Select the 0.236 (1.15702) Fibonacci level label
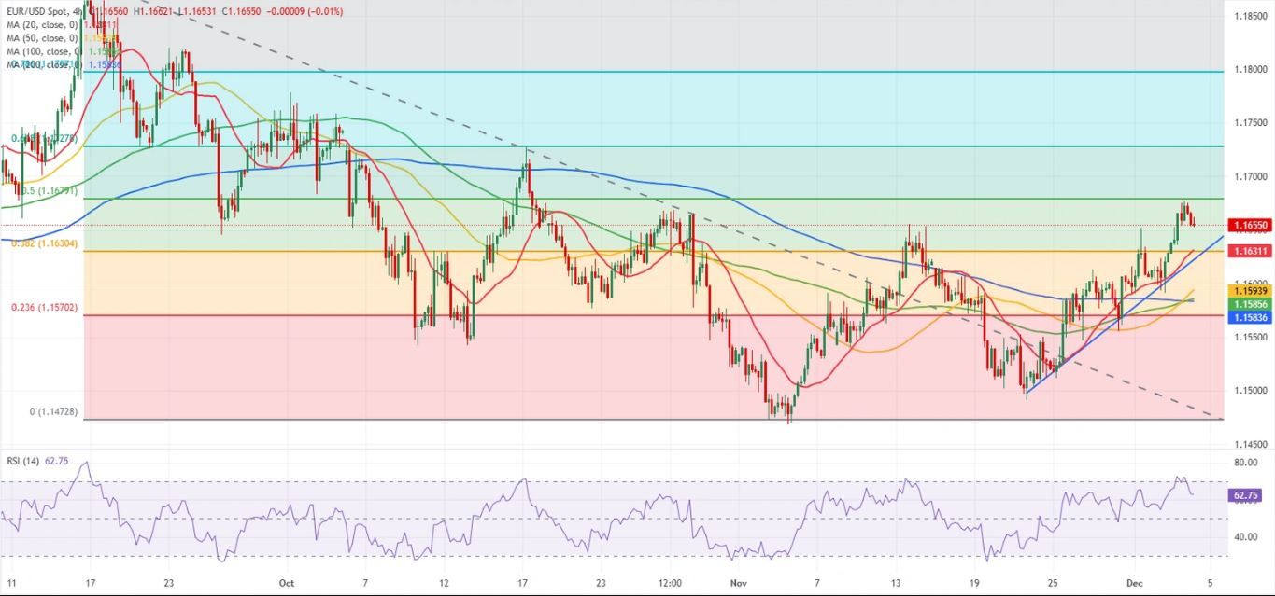The width and height of the screenshot is (1275, 596). tap(45, 307)
